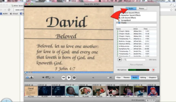Toggle the camera/edit mode switch
The height and width of the screenshot is (102, 176).
pos(48,78)
